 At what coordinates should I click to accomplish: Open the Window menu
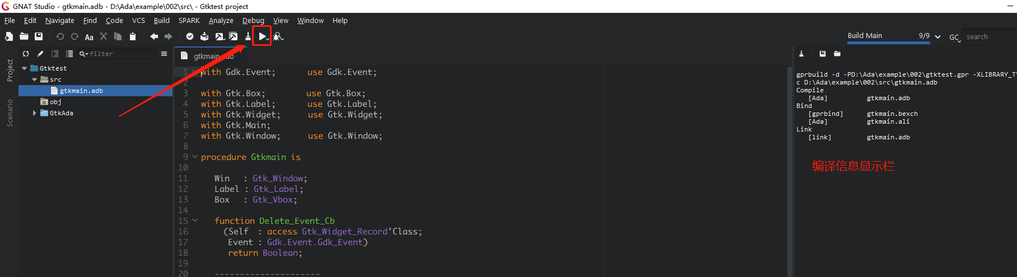pos(310,20)
